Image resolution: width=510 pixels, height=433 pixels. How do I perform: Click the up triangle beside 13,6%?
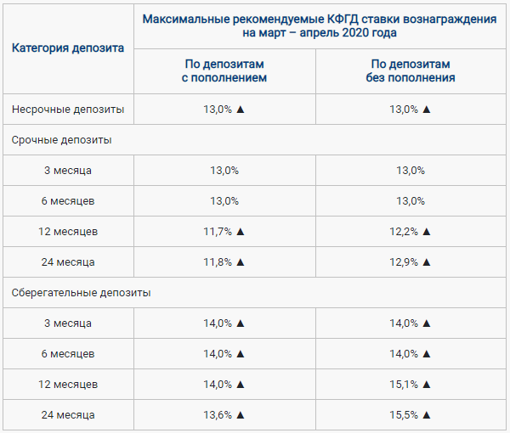click(241, 414)
